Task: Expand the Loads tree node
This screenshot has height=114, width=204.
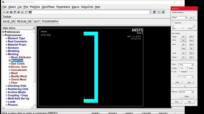Action: tap(6, 102)
